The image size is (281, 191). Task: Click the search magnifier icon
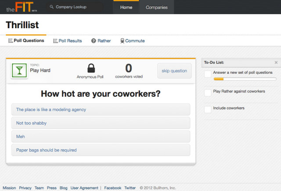pos(52,7)
